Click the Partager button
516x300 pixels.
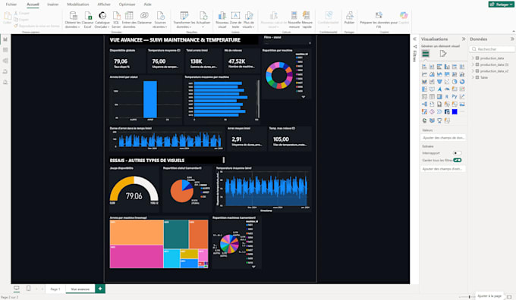501,5
